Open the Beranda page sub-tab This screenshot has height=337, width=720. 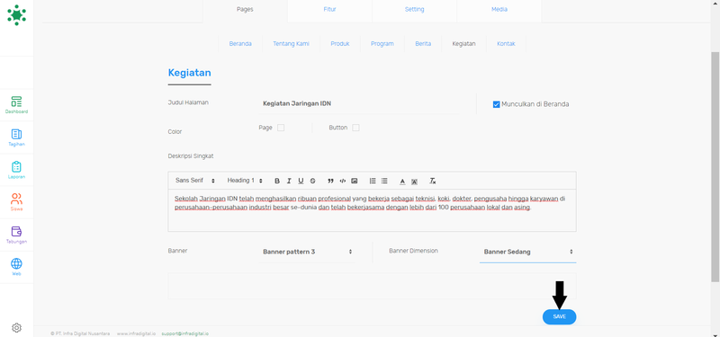click(240, 44)
